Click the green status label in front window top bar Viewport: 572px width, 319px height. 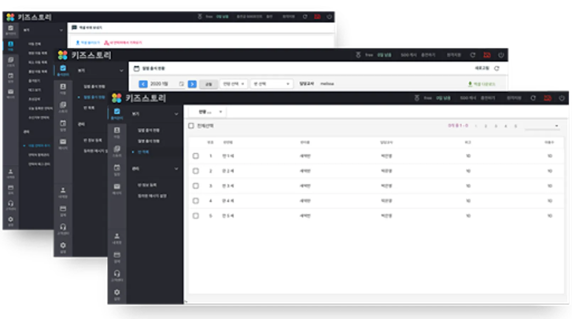click(x=443, y=98)
